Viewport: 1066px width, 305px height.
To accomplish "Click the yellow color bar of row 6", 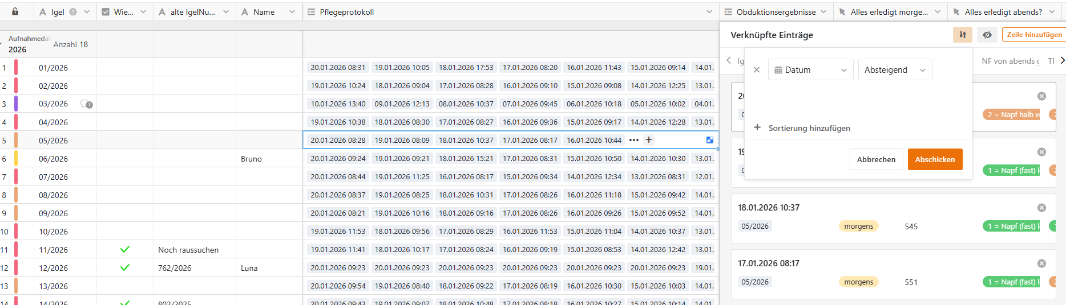I will click(x=16, y=159).
